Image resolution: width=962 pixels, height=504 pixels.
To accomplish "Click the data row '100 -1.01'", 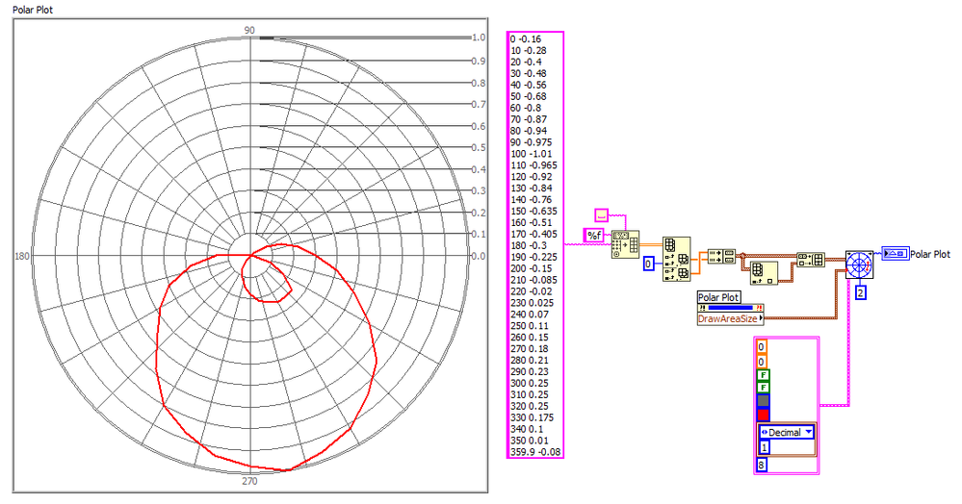I will click(532, 153).
